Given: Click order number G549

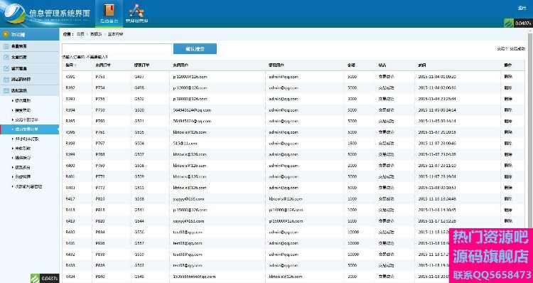Looking at the screenshot, I should coord(139,277).
